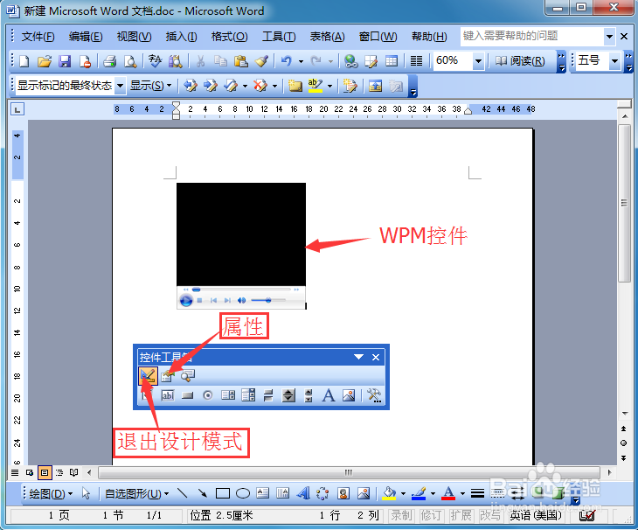Open the 视图(V) menu

[134, 37]
